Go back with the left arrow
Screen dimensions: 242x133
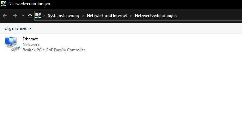[5, 16]
